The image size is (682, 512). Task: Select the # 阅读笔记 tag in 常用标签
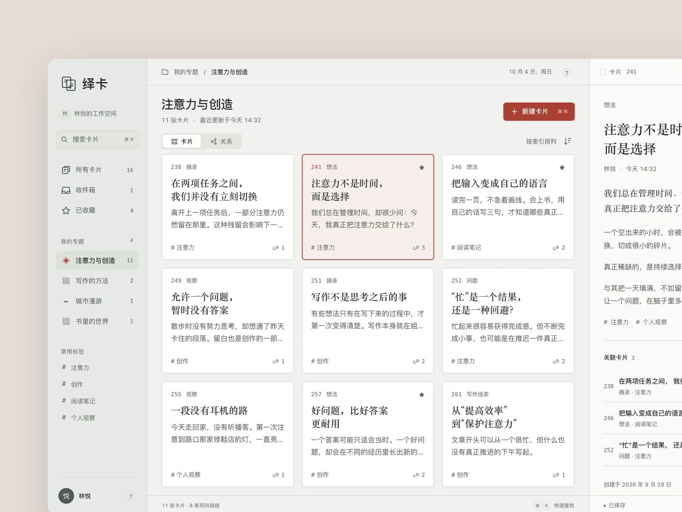click(78, 401)
